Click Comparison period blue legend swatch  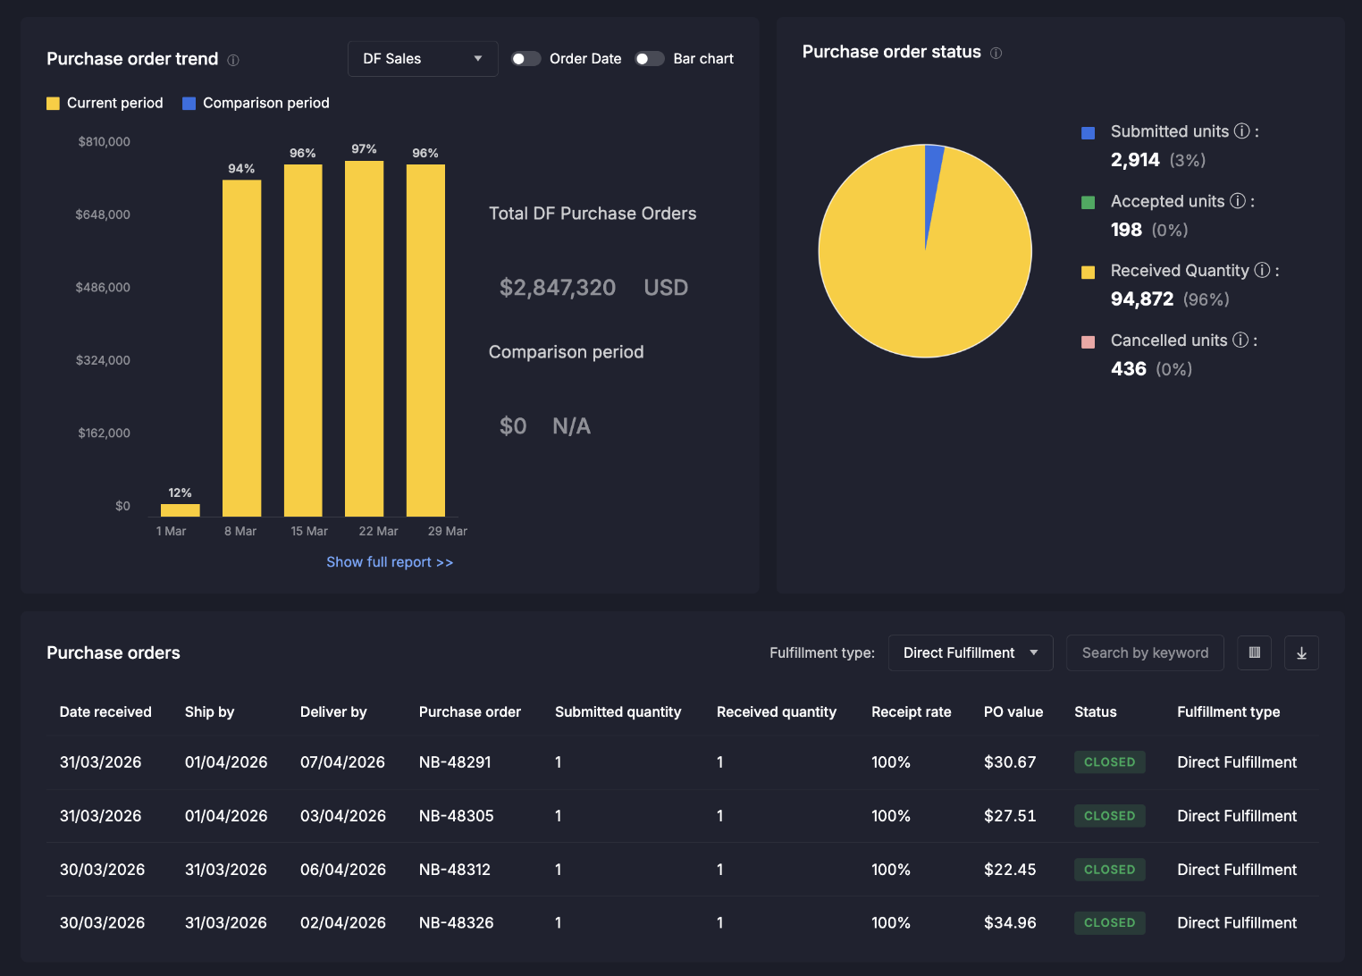(189, 104)
